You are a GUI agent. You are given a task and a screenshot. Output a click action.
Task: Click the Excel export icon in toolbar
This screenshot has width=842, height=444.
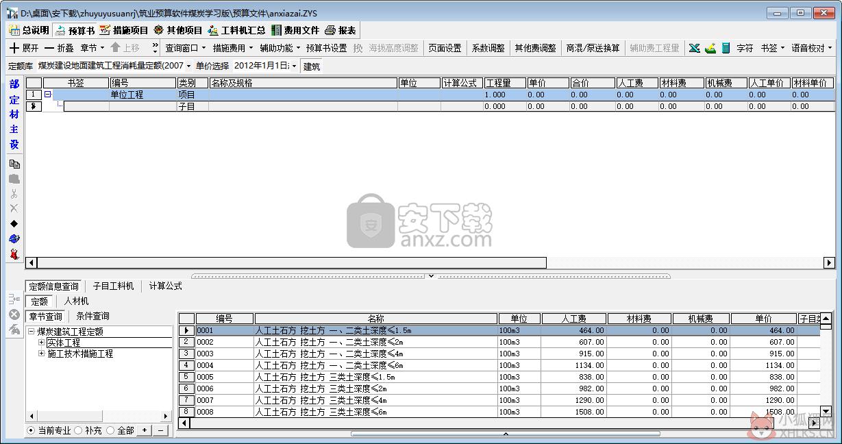click(695, 48)
